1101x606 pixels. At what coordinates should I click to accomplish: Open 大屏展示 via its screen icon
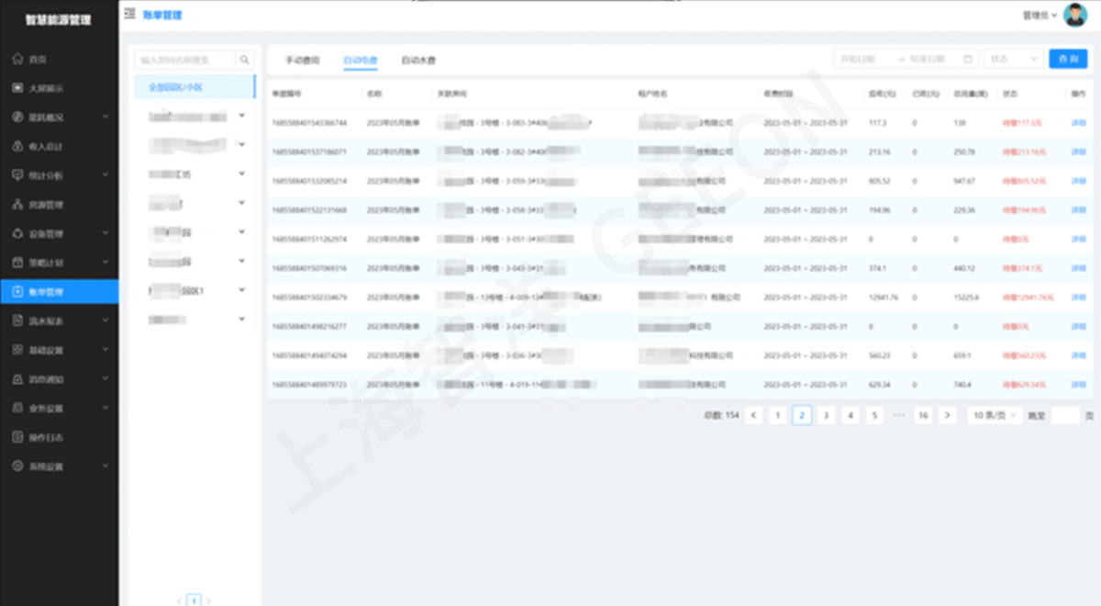tap(17, 88)
